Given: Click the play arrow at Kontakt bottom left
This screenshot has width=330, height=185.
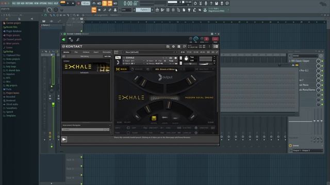Looking at the screenshot, I should pos(64,139).
